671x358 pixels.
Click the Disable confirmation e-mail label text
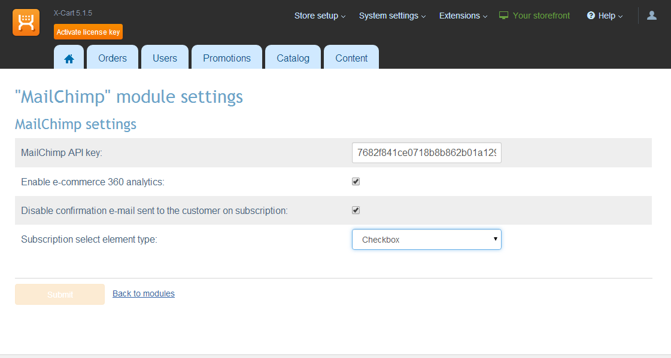pos(154,210)
